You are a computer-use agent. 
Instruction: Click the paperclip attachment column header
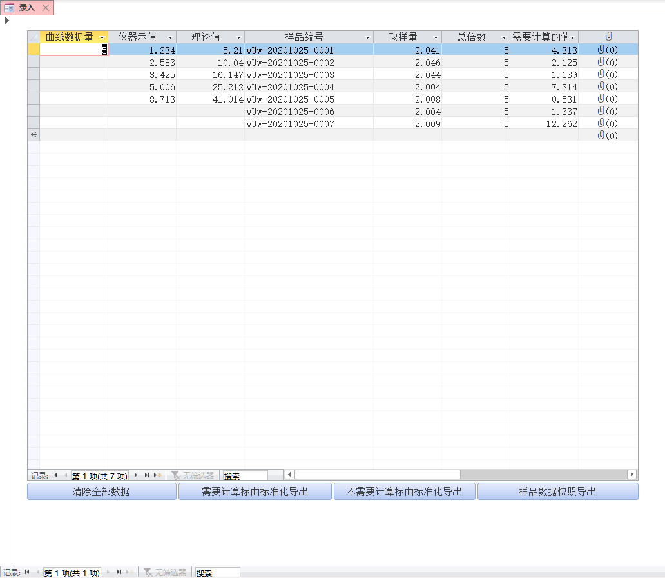point(608,37)
